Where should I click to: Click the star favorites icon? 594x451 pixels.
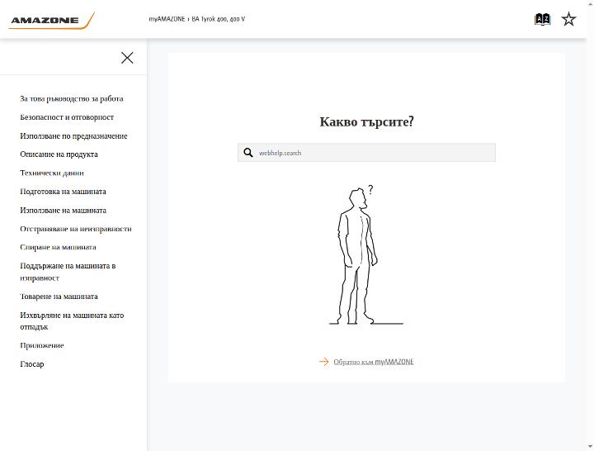pos(568,19)
